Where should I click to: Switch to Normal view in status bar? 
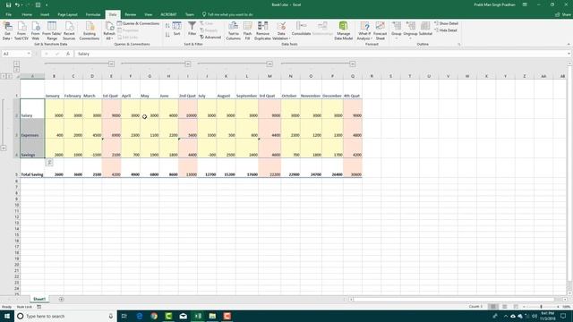point(493,307)
